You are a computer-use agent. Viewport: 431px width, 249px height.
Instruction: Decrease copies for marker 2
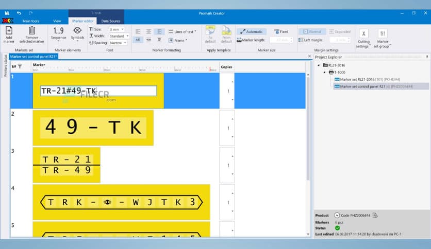(233, 137)
